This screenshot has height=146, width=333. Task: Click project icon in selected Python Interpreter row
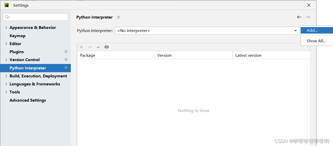coord(66,68)
